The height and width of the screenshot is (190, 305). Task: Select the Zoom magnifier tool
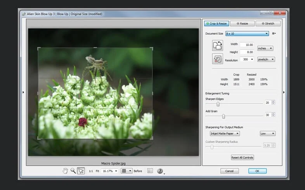[x=73, y=171]
